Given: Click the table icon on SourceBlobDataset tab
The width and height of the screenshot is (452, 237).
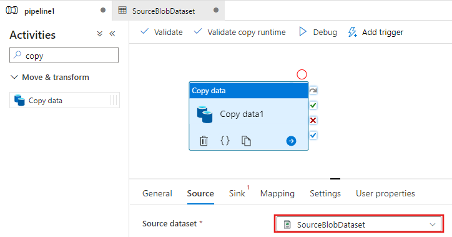Looking at the screenshot, I should [122, 11].
